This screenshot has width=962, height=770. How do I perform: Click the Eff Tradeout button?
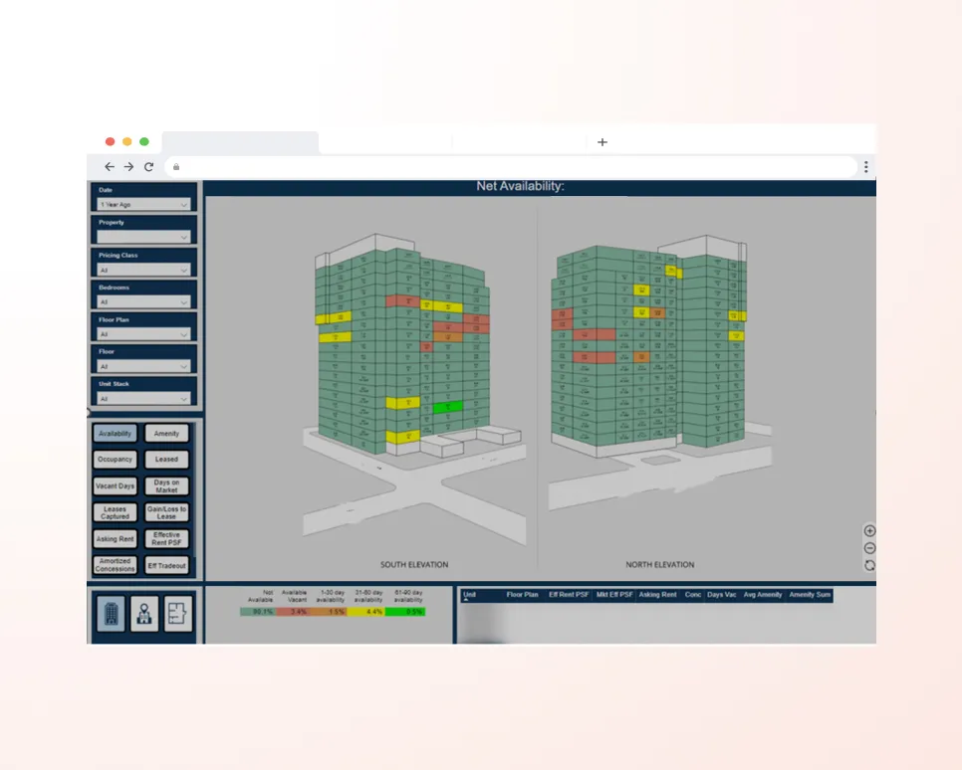pos(166,565)
